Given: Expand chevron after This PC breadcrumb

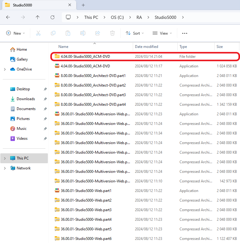Looking at the screenshot, I should coord(104,17).
